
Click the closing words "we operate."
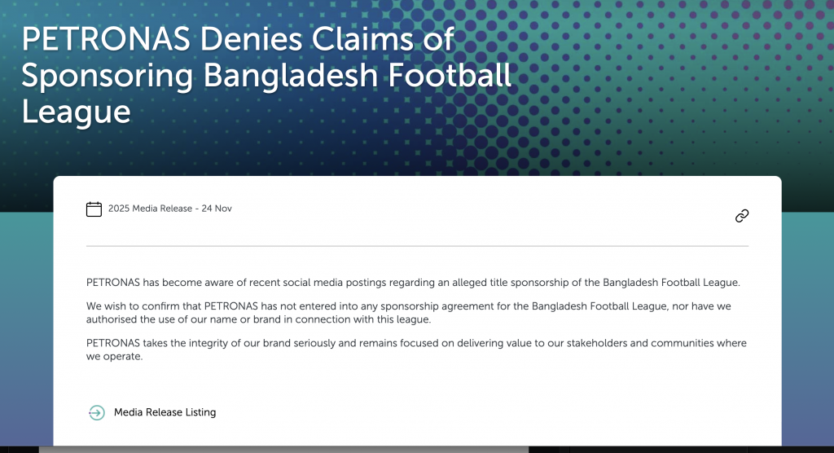(114, 356)
